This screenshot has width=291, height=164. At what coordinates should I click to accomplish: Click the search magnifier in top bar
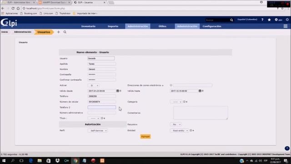231,20
